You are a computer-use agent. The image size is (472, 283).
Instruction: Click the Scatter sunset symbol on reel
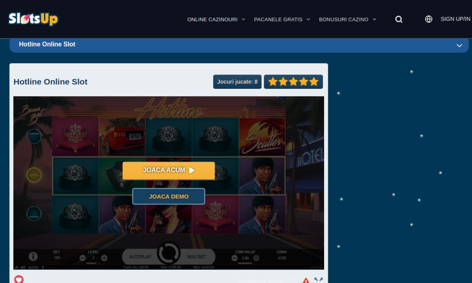(x=262, y=137)
